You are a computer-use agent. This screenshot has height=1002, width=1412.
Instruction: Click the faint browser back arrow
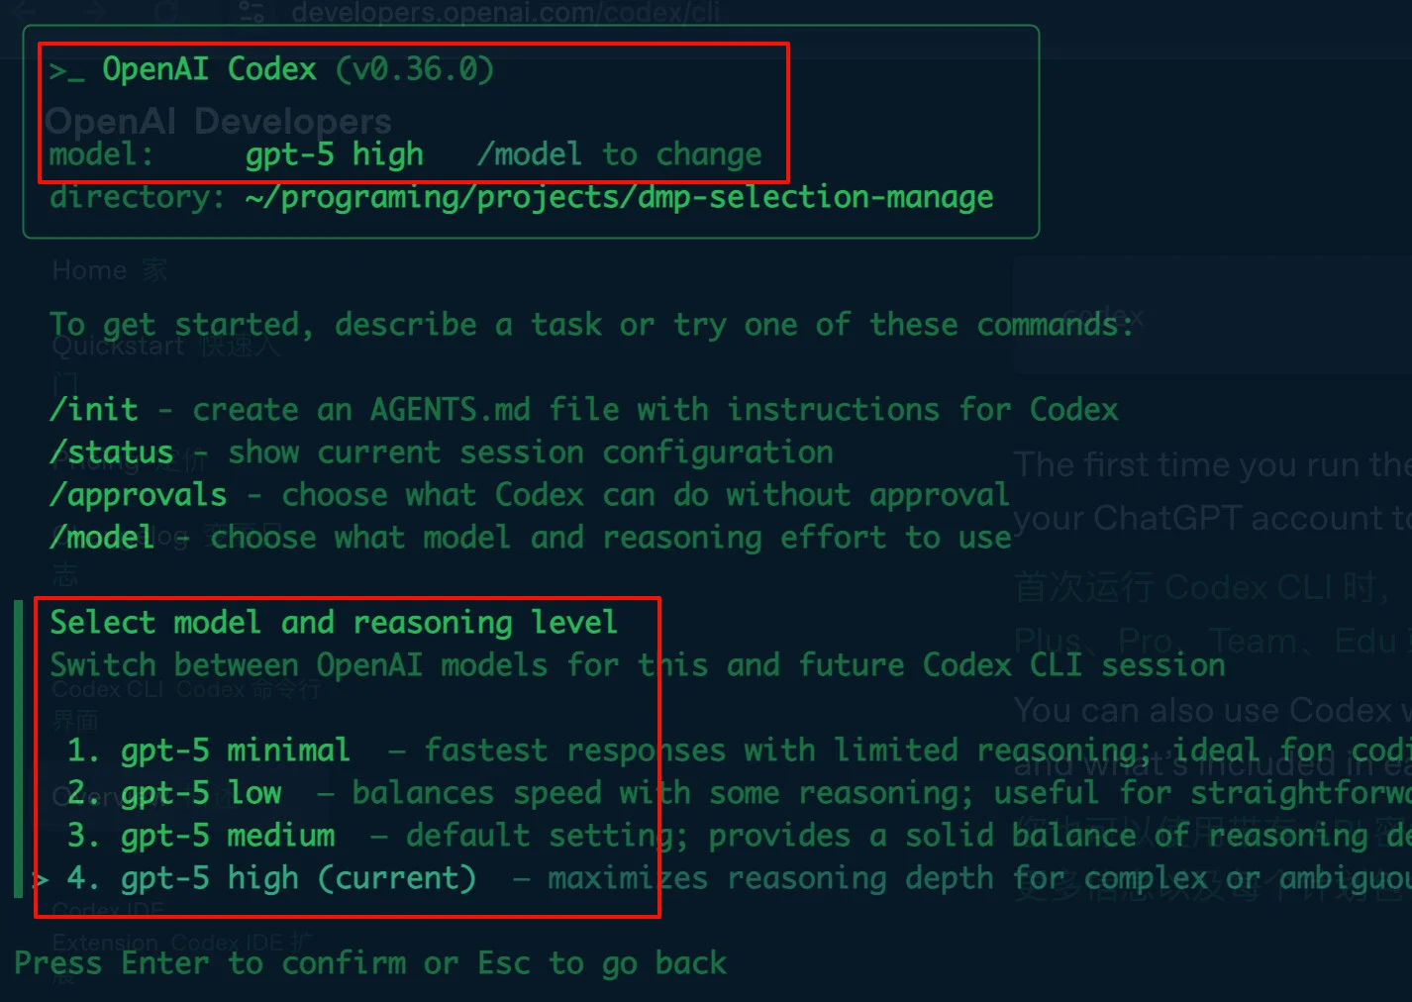click(x=26, y=11)
